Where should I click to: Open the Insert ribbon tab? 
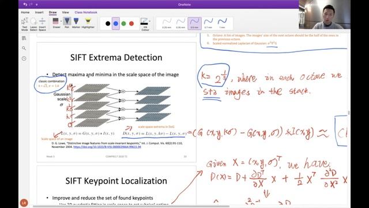click(x=39, y=12)
